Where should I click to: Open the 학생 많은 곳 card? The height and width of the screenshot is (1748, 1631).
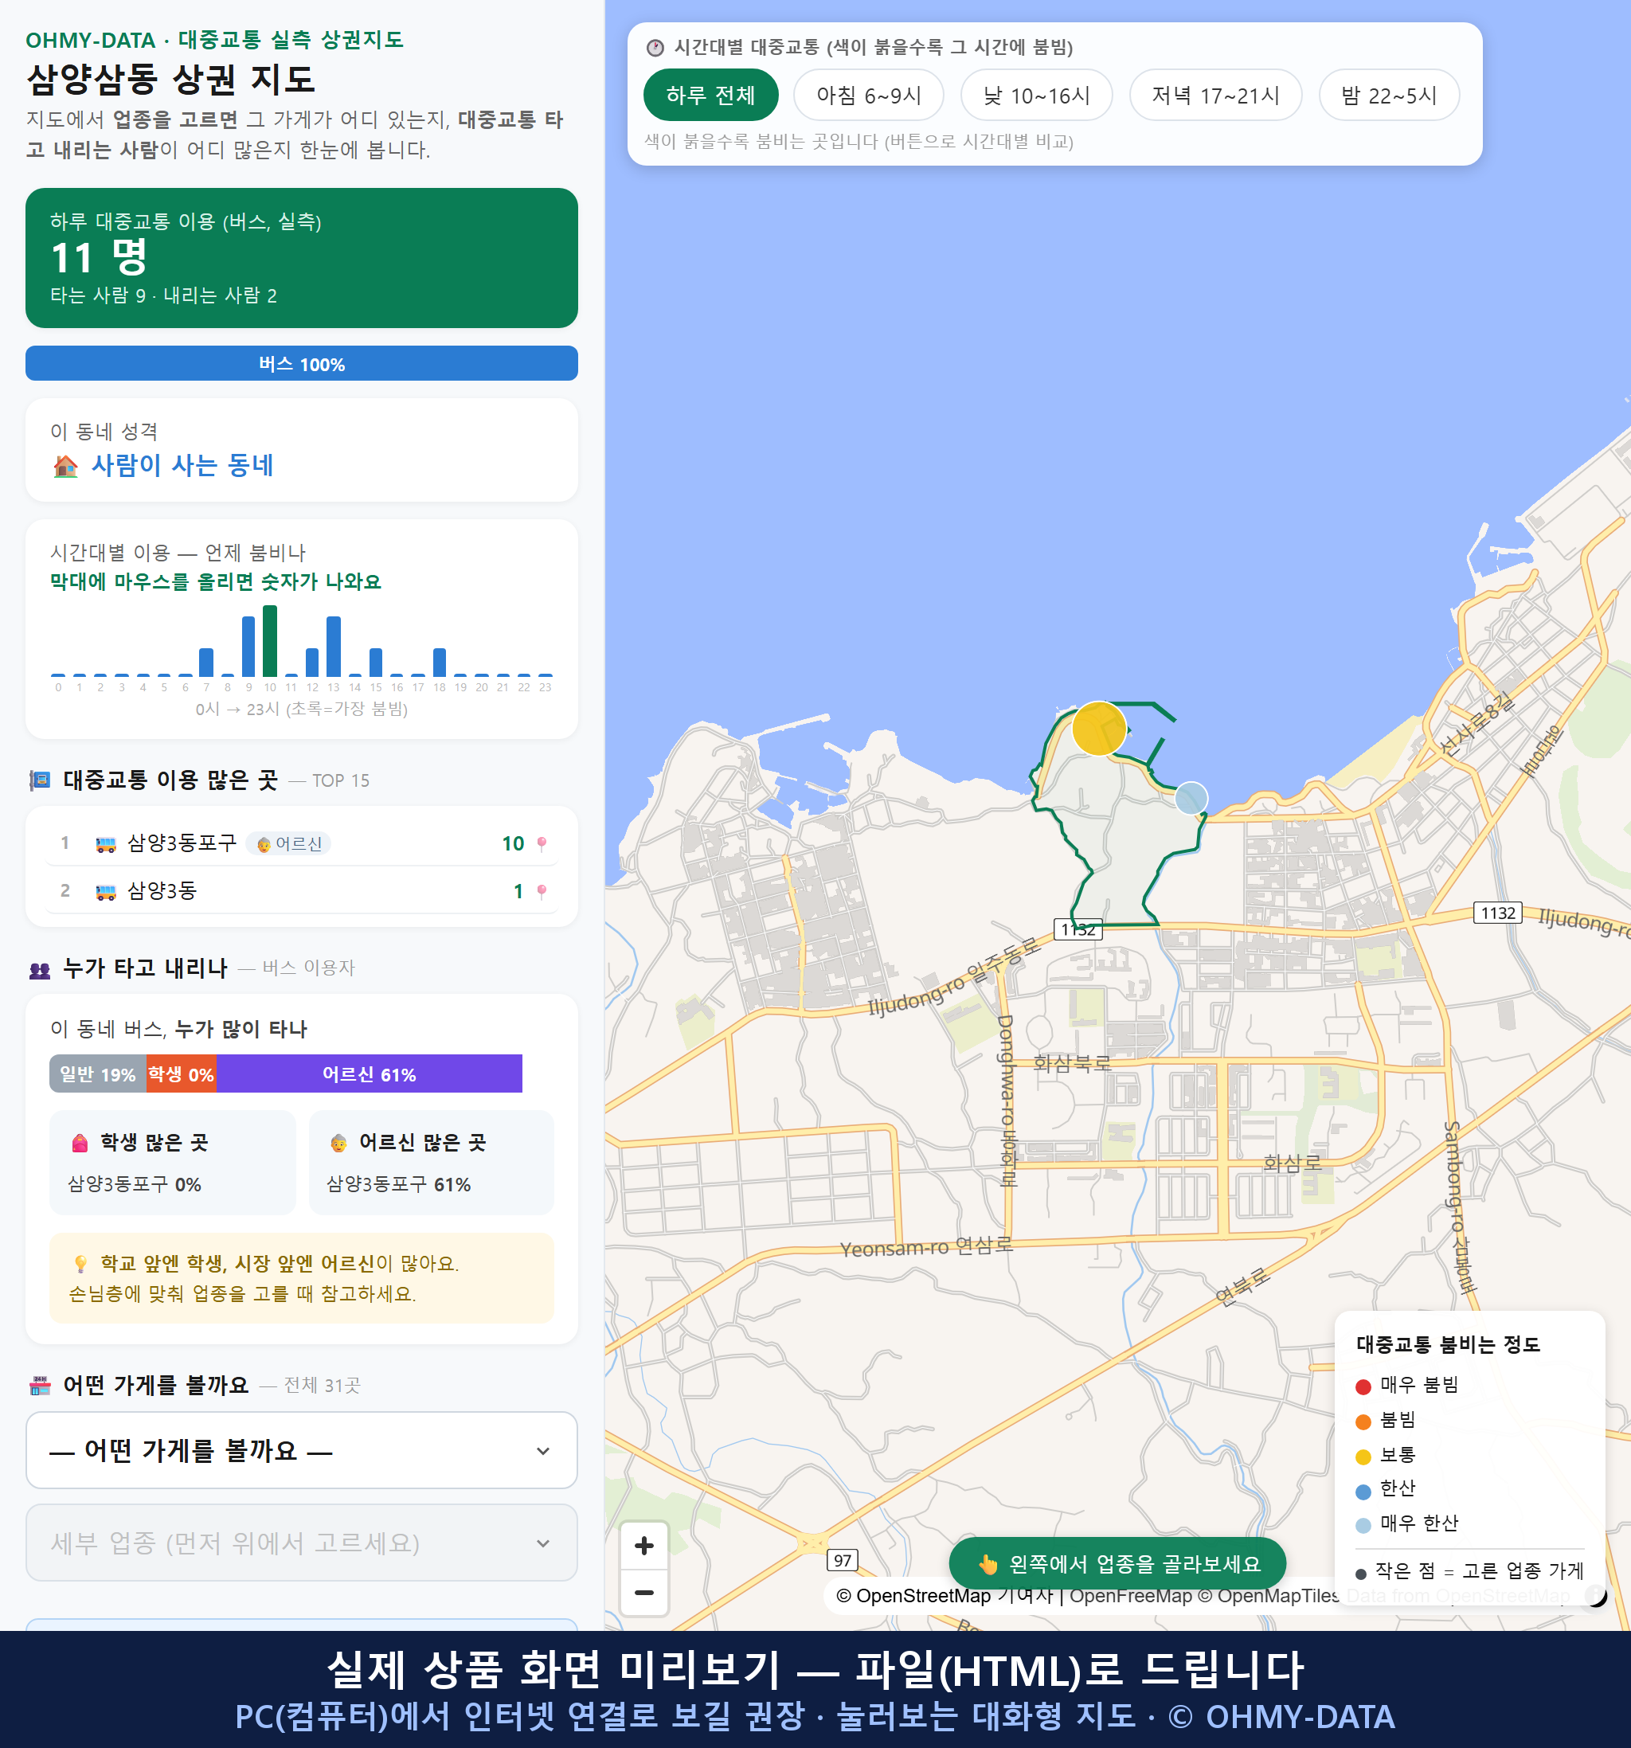click(x=172, y=1163)
